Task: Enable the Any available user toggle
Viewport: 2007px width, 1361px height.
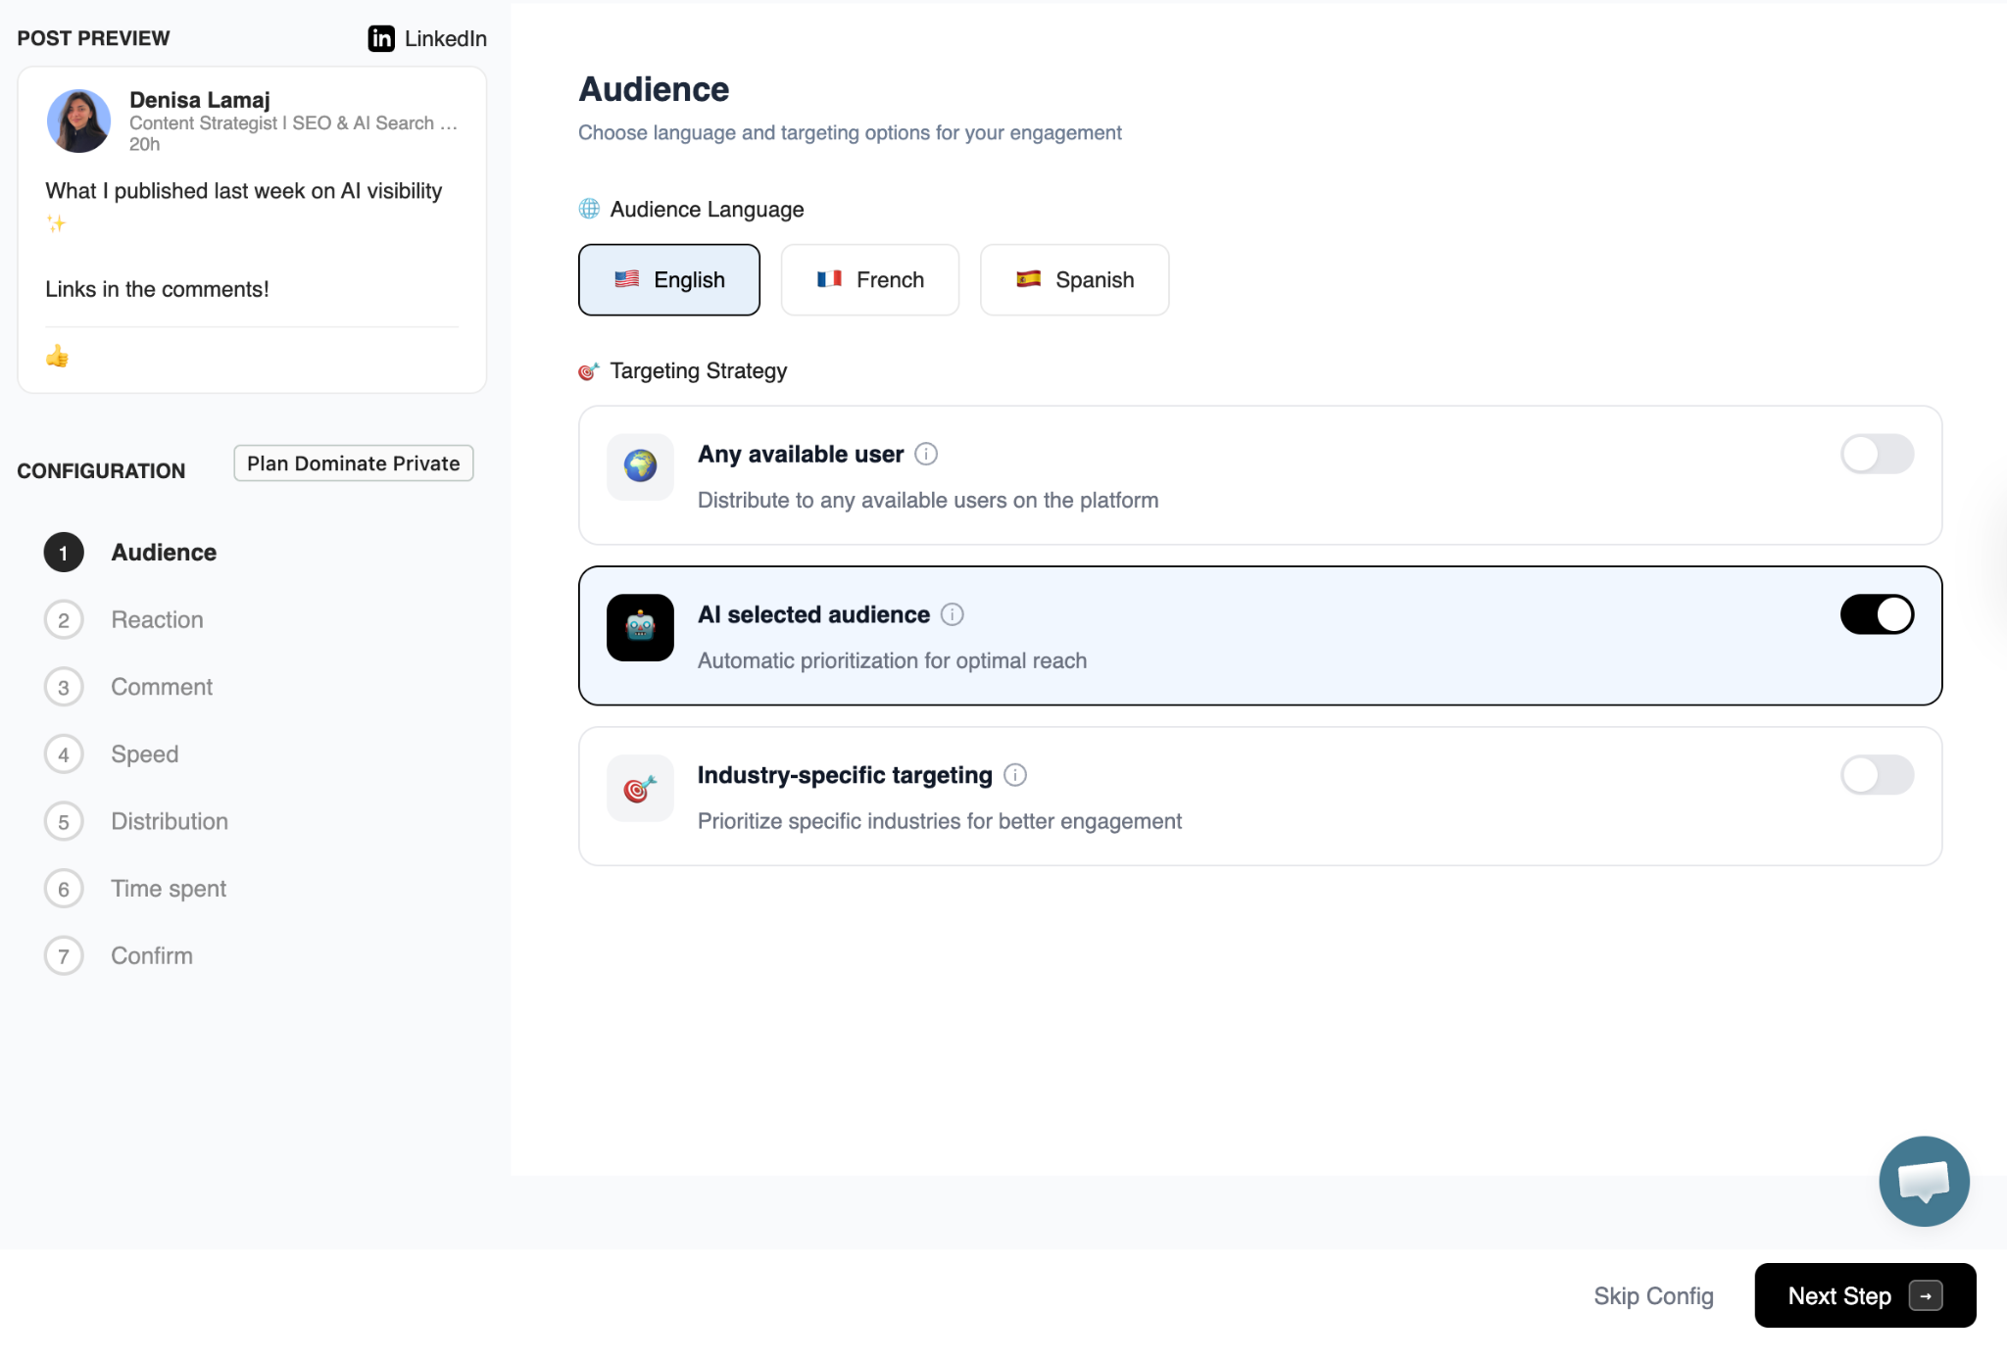Action: click(1877, 454)
